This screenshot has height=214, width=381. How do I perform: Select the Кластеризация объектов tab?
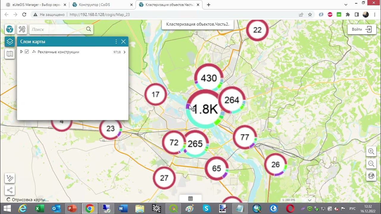(x=169, y=5)
